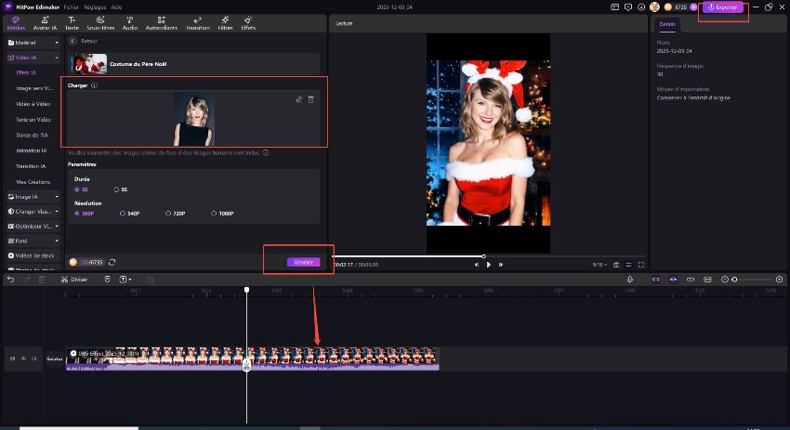790x430 pixels.
Task: Select 720P resolution
Action: click(176, 214)
